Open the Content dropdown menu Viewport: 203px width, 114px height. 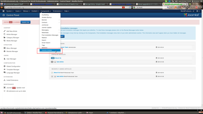[35, 11]
